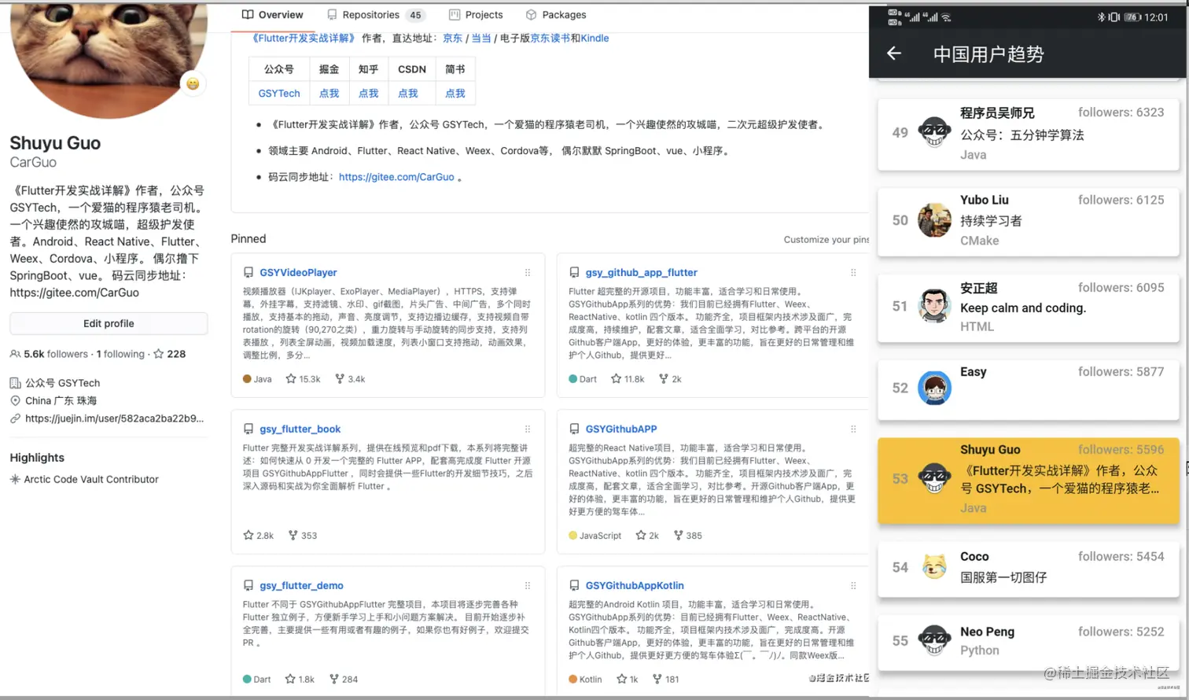Click the drag handle on GSYGithubAPP card

coord(853,429)
